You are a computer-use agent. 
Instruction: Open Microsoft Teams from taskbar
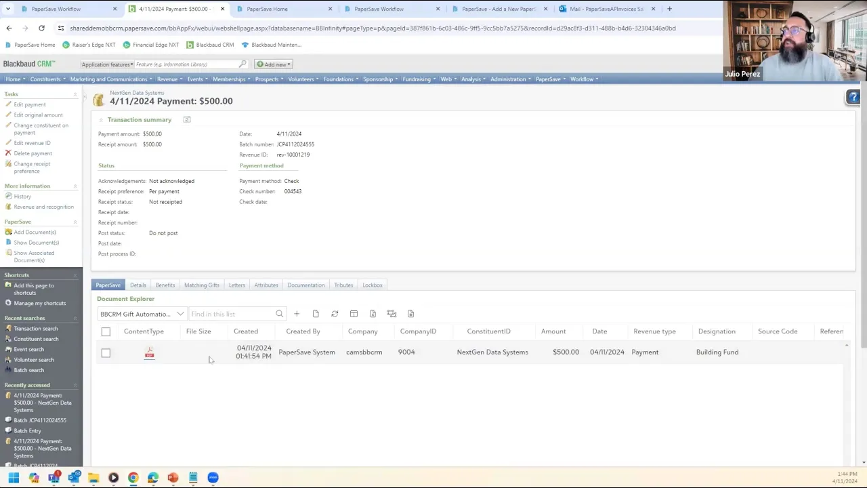[54, 478]
